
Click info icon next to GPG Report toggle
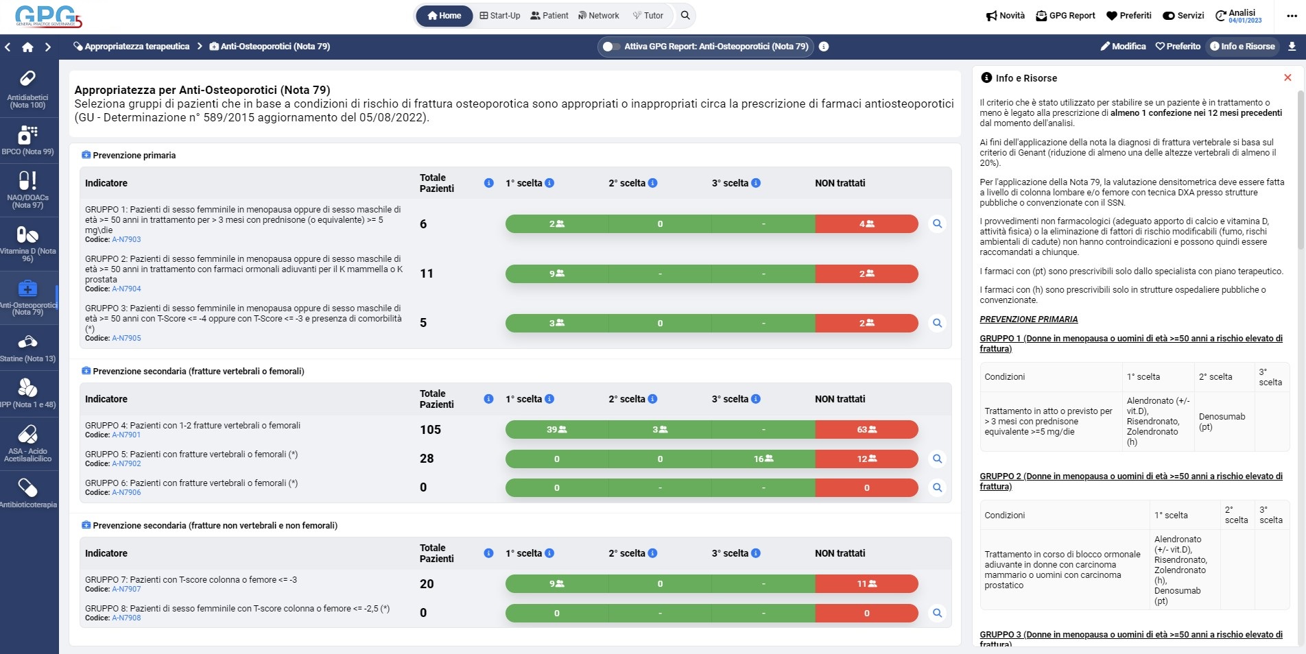[x=824, y=47]
